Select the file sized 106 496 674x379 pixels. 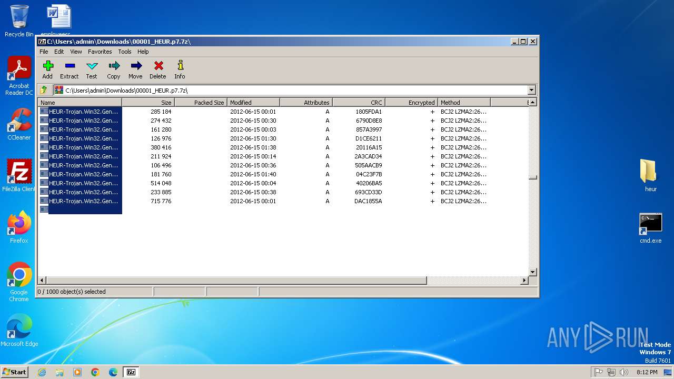coord(283,165)
